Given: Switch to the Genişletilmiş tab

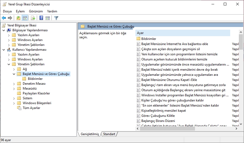Looking at the screenshot, I should click(90, 134).
